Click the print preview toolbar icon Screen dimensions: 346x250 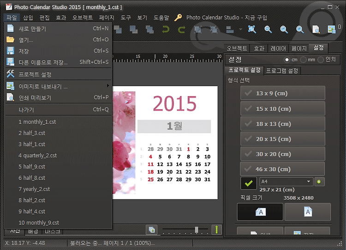tap(316, 29)
